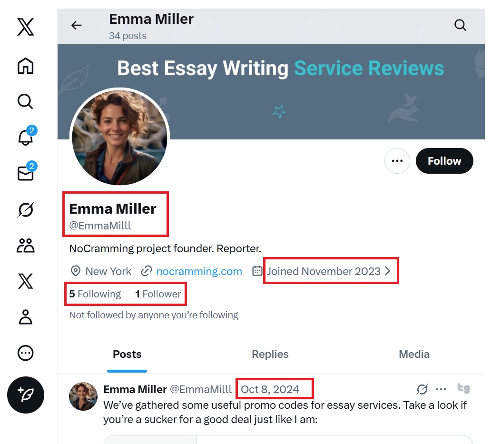The image size is (501, 444).
Task: Open Notifications bell icon
Action: point(26,138)
